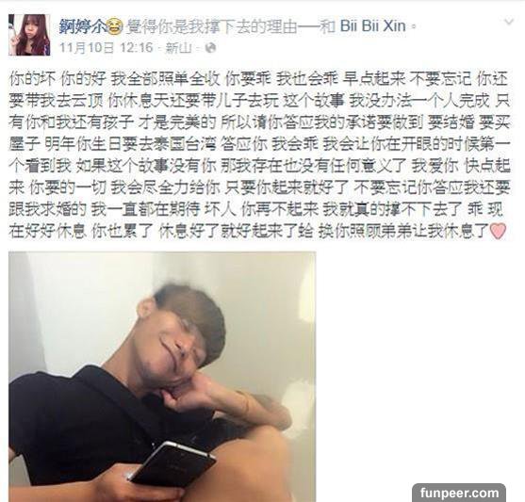
Task: Click the 和 word before Bii Bii Xin
Action: [x=327, y=26]
